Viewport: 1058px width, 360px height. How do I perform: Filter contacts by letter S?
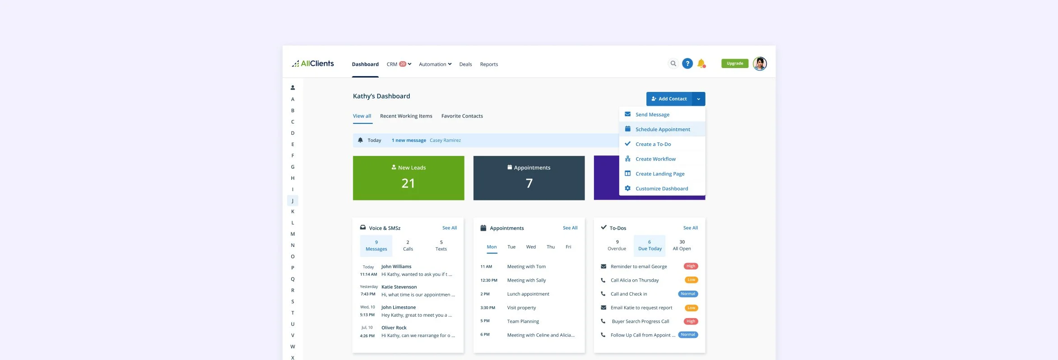click(292, 301)
